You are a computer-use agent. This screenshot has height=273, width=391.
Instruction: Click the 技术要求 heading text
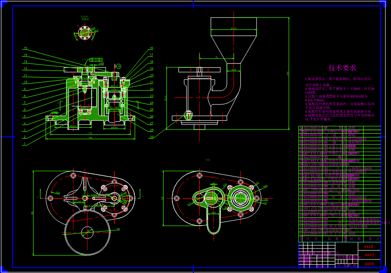click(x=342, y=67)
